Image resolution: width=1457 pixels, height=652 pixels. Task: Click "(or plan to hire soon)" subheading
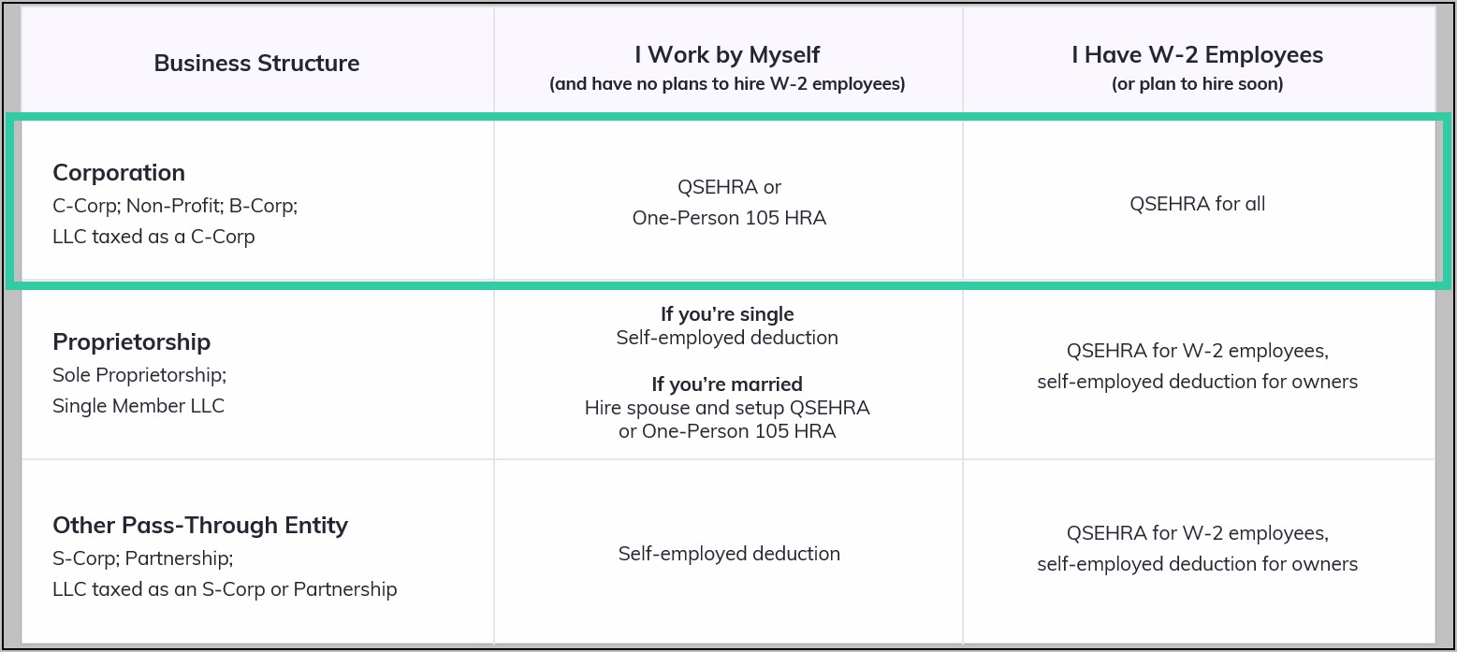point(1197,84)
